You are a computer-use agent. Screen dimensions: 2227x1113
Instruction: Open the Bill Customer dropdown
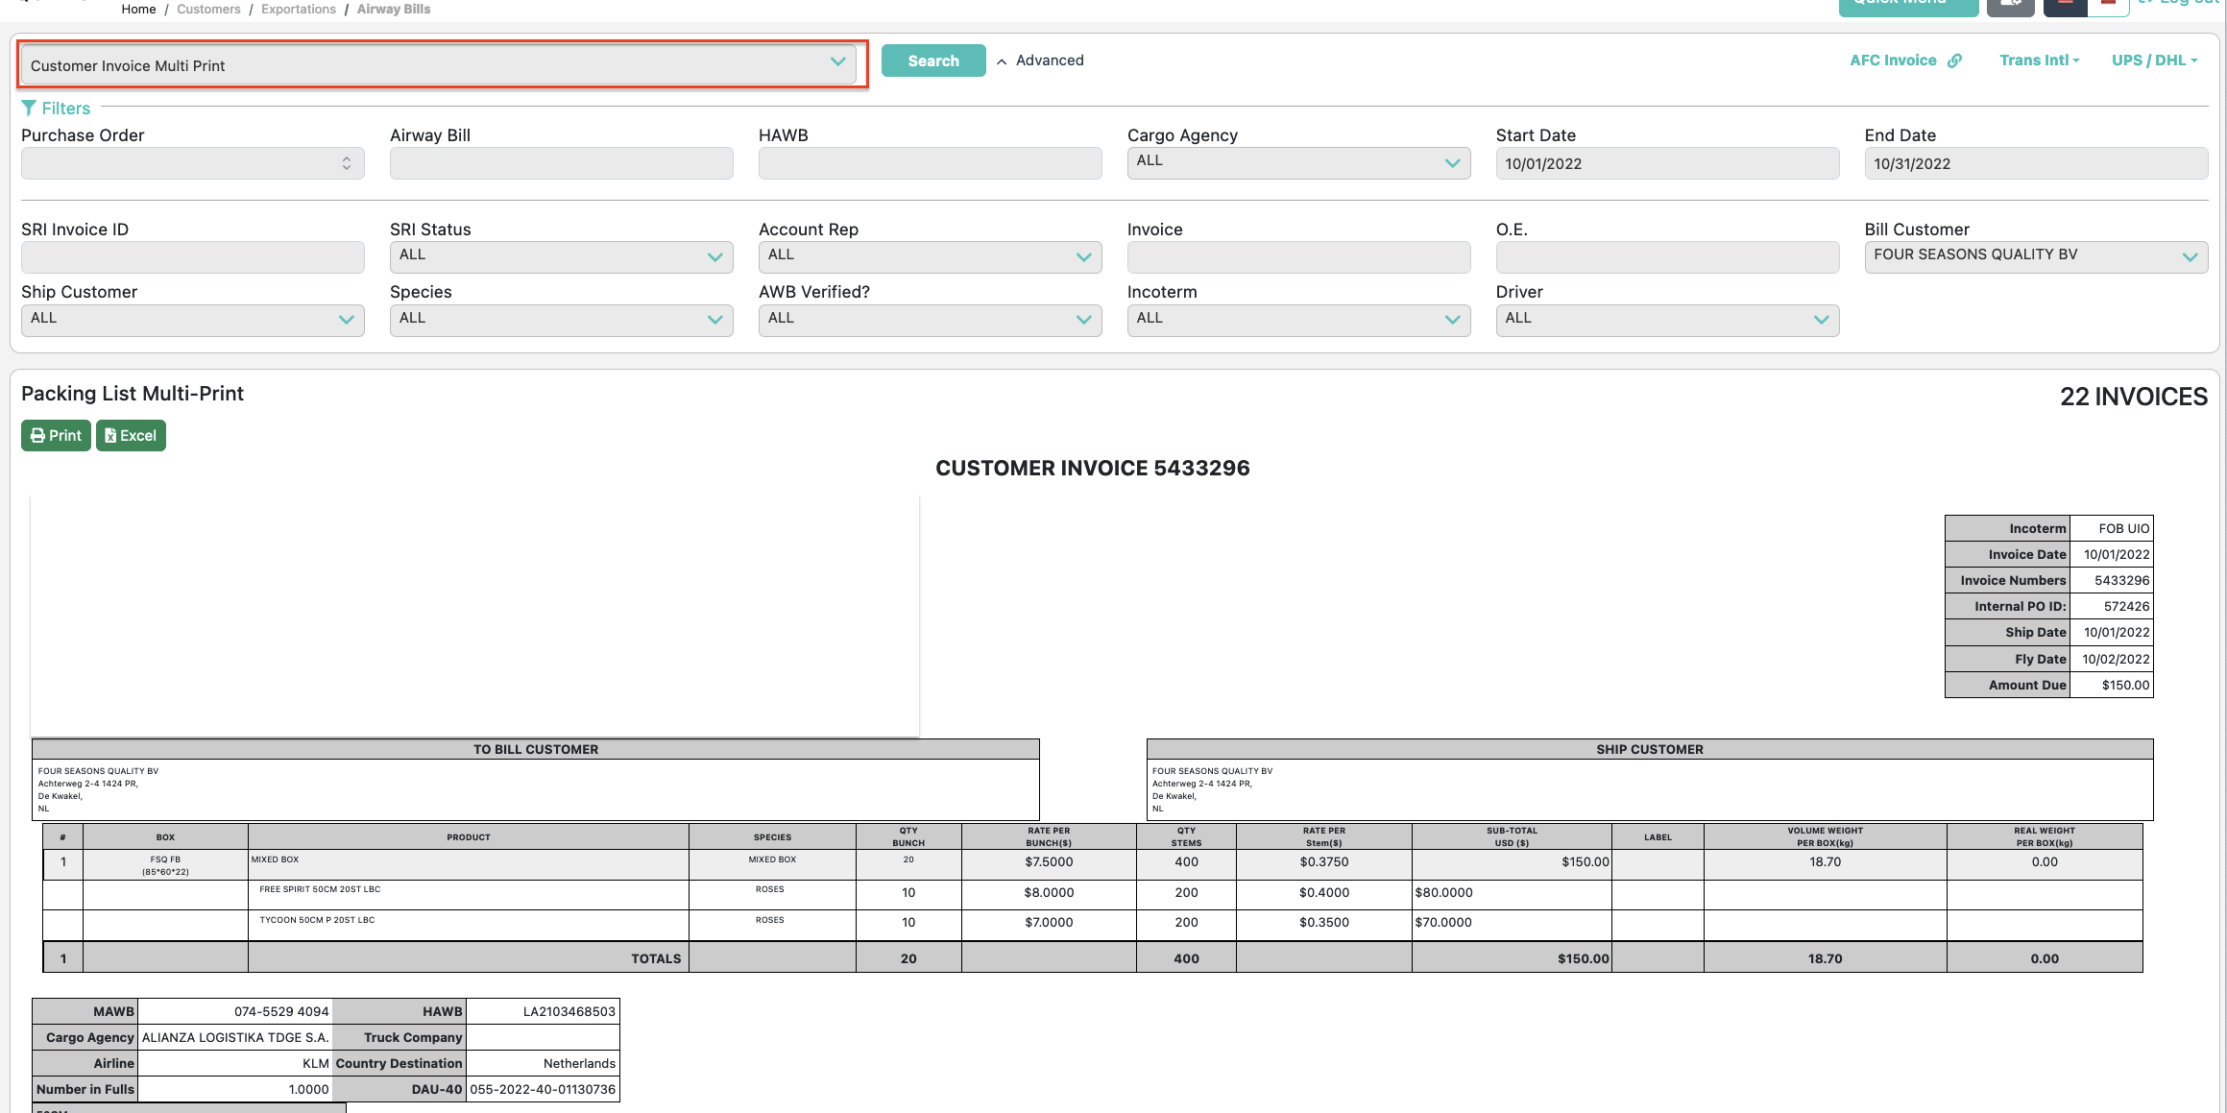(x=2035, y=256)
